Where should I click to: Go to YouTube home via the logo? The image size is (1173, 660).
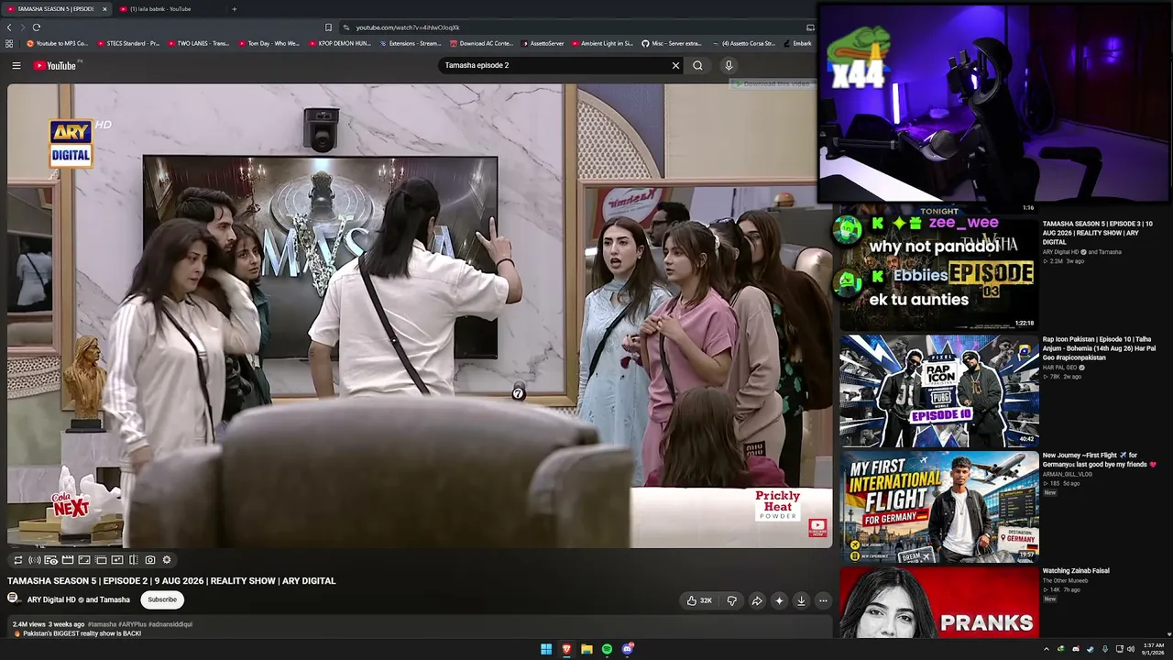tap(56, 66)
